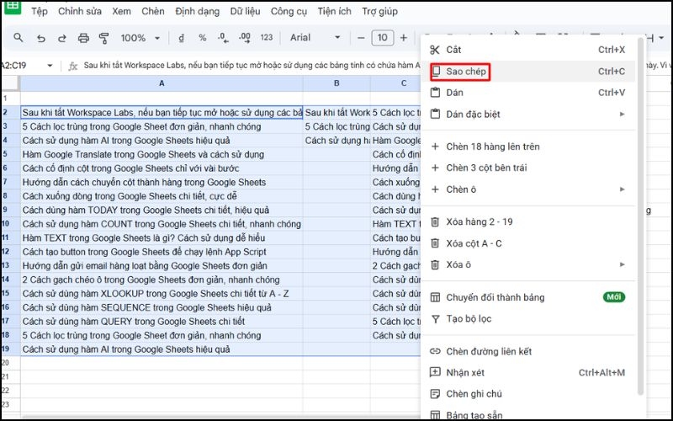Image resolution: width=673 pixels, height=421 pixels.
Task: Select Chuyển đổi thành bảng
Action: coord(527,297)
